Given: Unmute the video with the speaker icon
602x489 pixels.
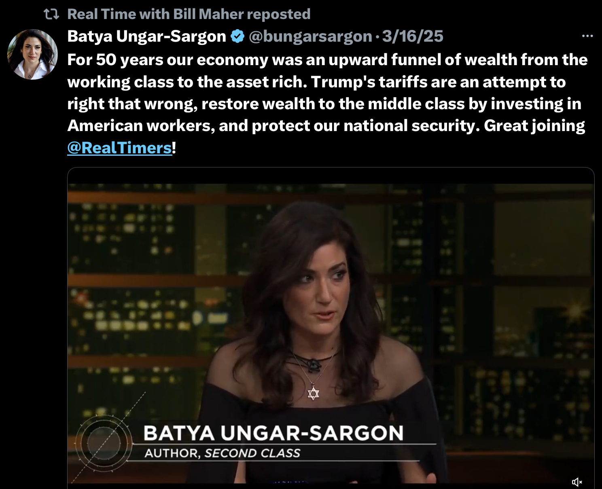Looking at the screenshot, I should (577, 482).
